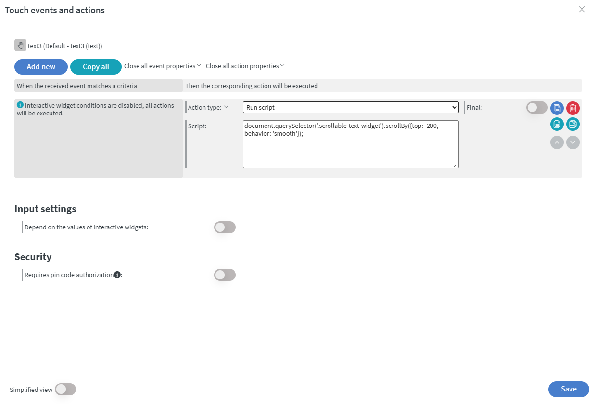This screenshot has height=404, width=595.
Task: Move the action up with gray arrow
Action: [557, 142]
